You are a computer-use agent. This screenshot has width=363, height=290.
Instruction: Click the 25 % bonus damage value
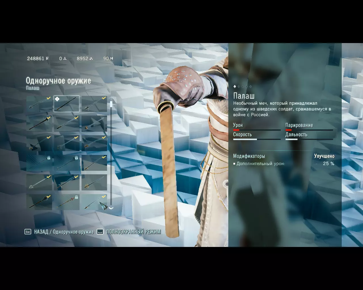pyautogui.click(x=329, y=164)
